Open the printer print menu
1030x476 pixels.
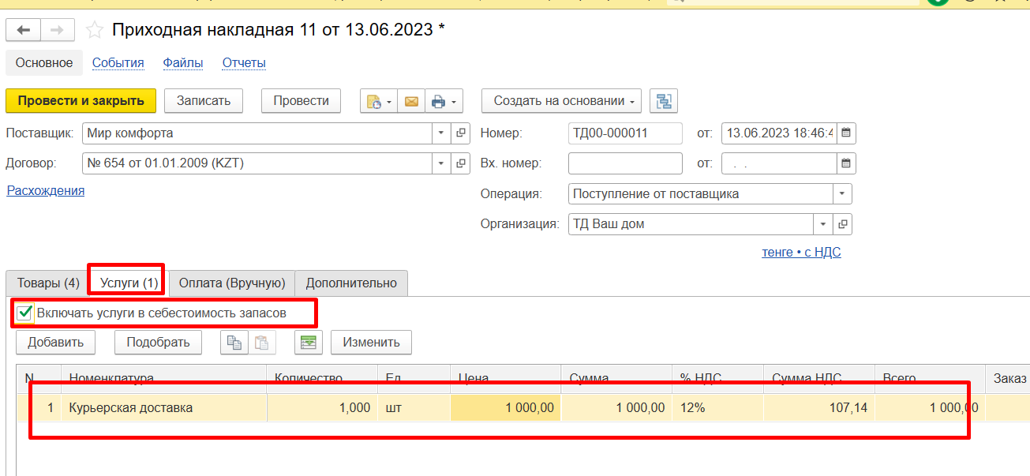(x=443, y=101)
